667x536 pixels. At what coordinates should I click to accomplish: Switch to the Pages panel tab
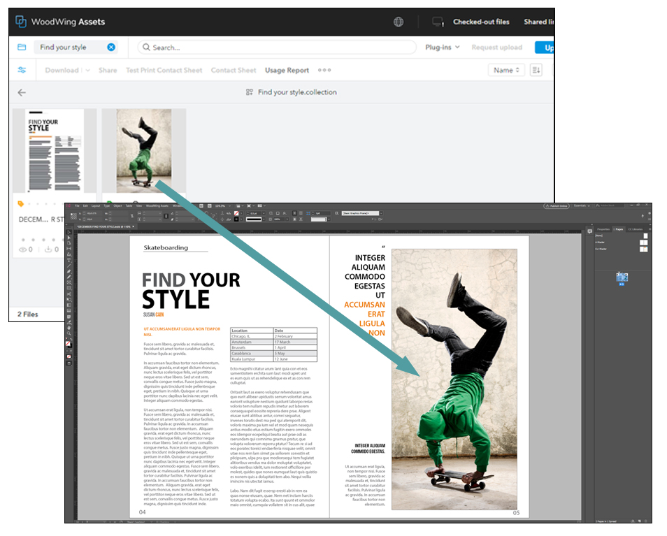[x=619, y=229]
